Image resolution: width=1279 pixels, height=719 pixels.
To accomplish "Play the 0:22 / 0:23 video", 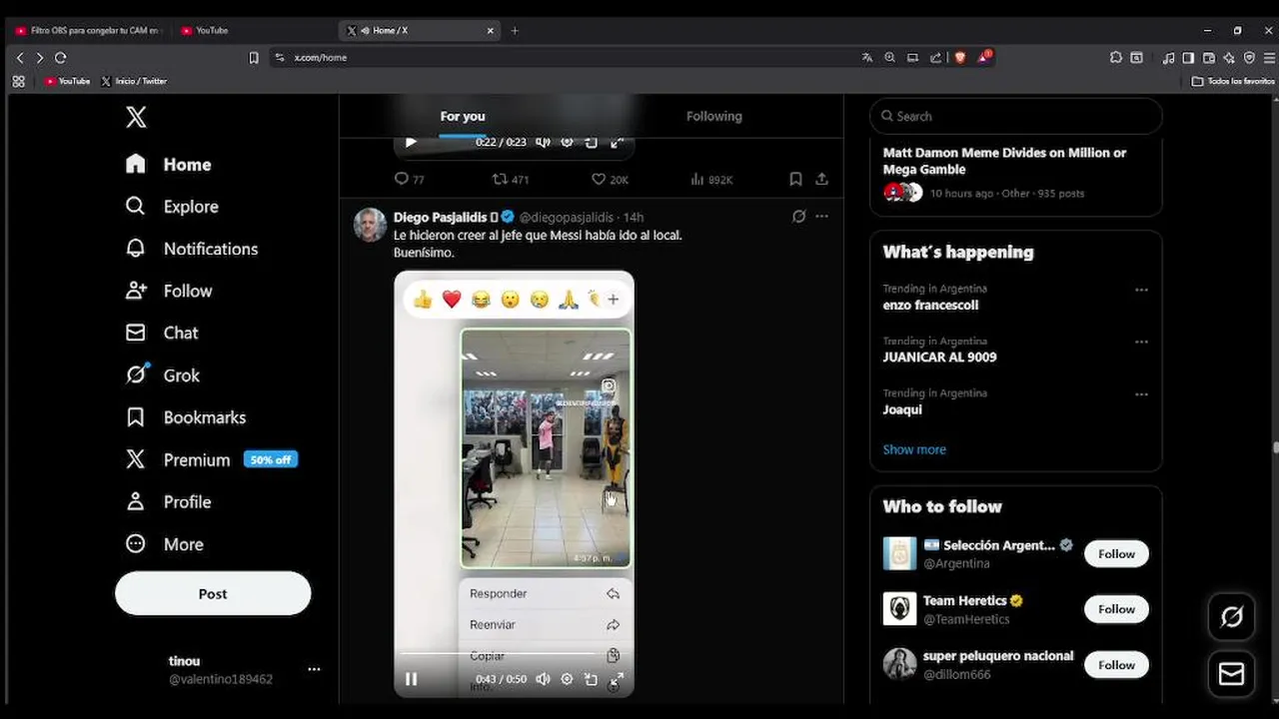I will tap(411, 142).
